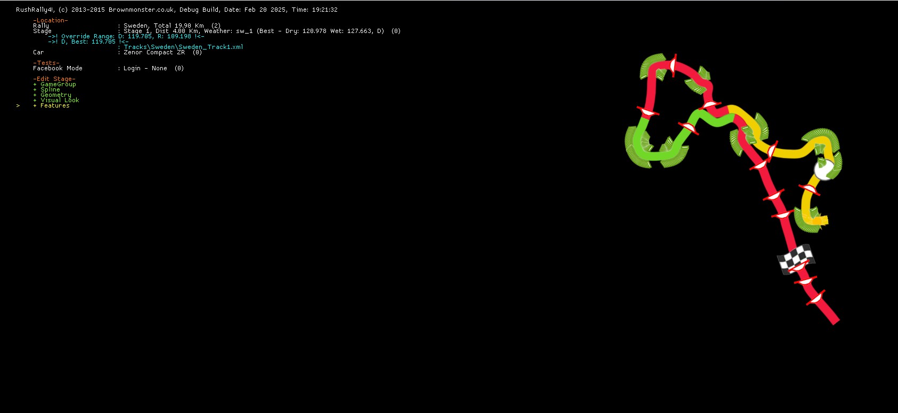Select the topmost checkpoint marker on the track map

673,65
